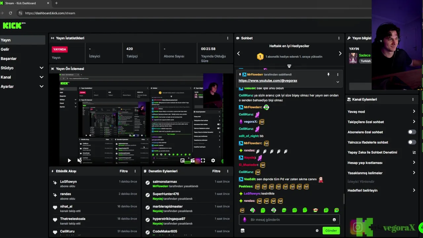This screenshot has height=238, width=423.
Task: Open Kanal Eylemleri three-dot menu
Action: [413, 99]
